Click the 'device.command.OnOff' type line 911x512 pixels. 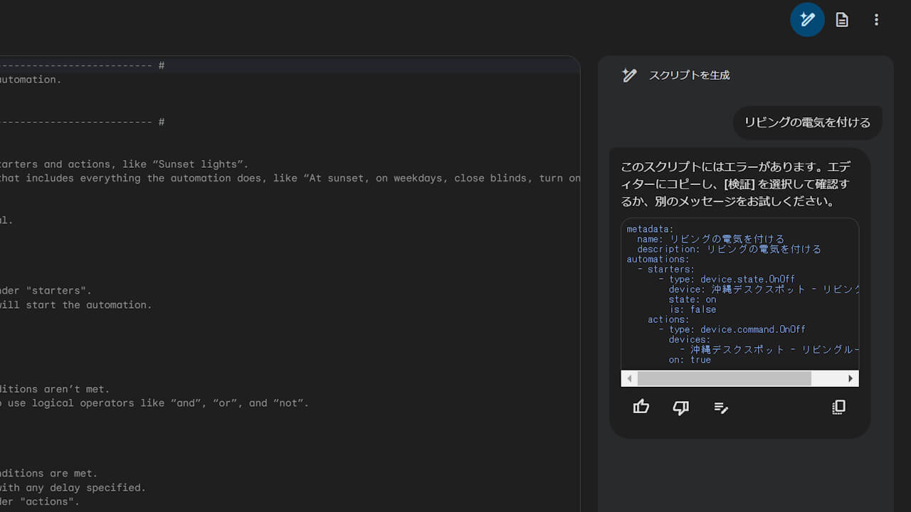[x=752, y=329]
